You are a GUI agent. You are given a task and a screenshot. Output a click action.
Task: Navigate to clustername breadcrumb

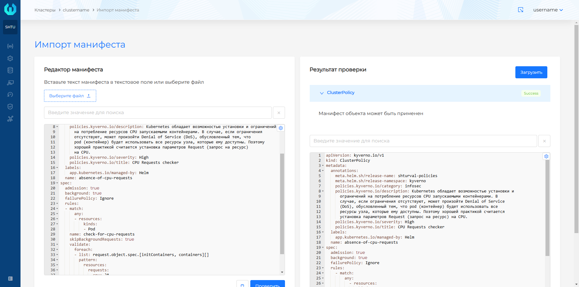pos(76,10)
